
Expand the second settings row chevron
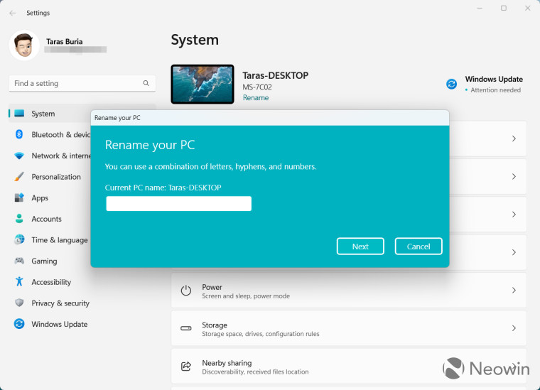click(514, 176)
